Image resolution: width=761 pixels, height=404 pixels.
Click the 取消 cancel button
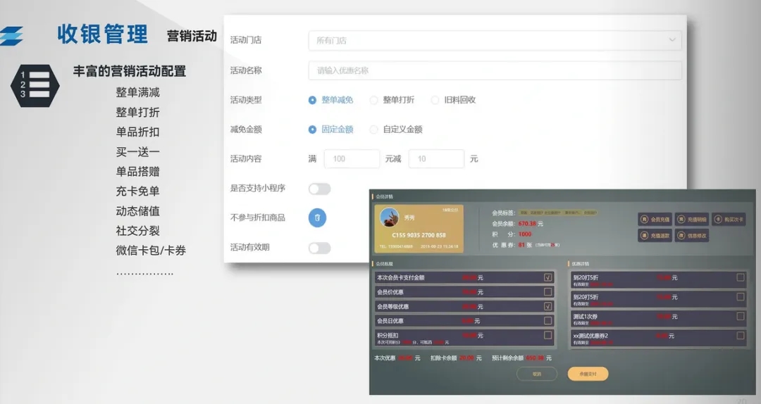click(537, 374)
